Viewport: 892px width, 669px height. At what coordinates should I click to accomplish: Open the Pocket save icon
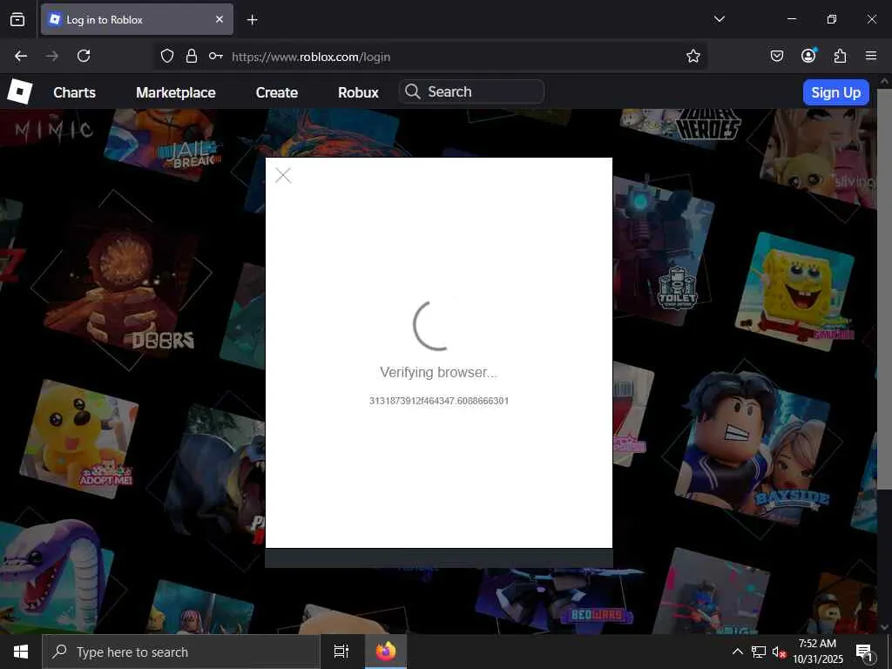point(776,56)
